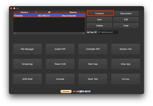Click the Status column header

click(73, 12)
